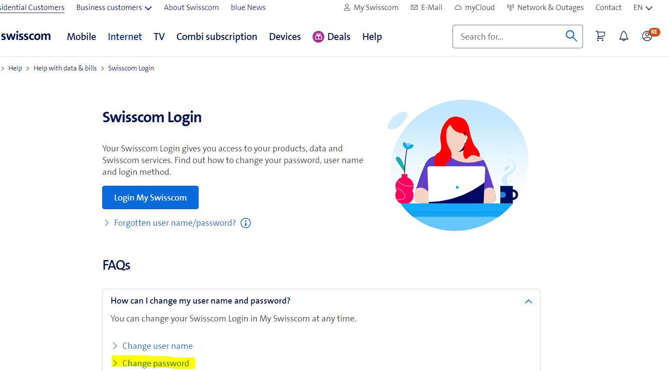This screenshot has width=669, height=371.
Task: Click the Deals gift icon
Action: pyautogui.click(x=318, y=37)
